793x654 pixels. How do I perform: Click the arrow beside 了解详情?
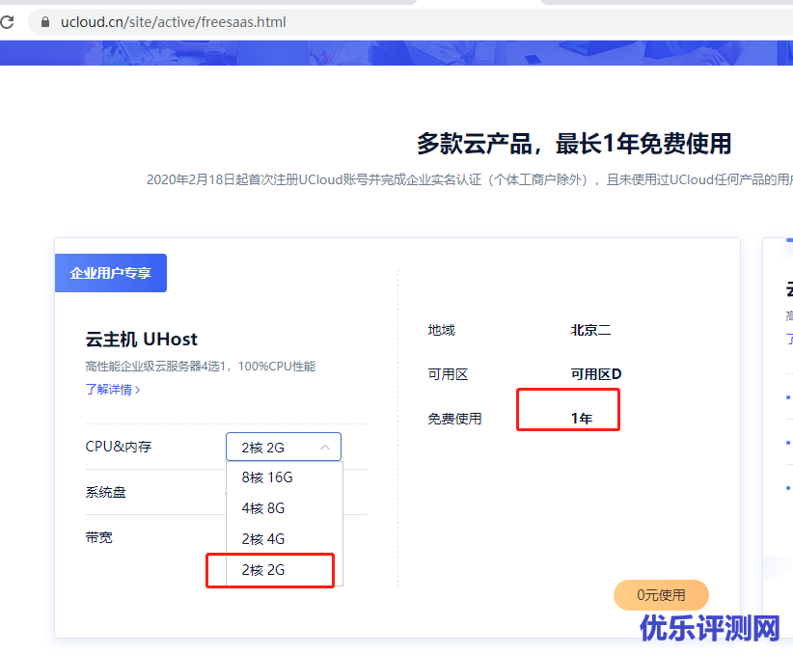138,390
